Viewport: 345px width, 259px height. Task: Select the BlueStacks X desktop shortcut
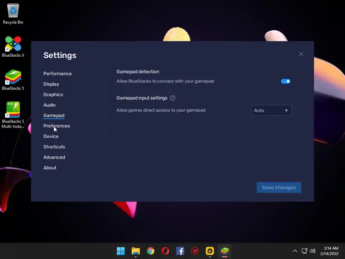(13, 47)
